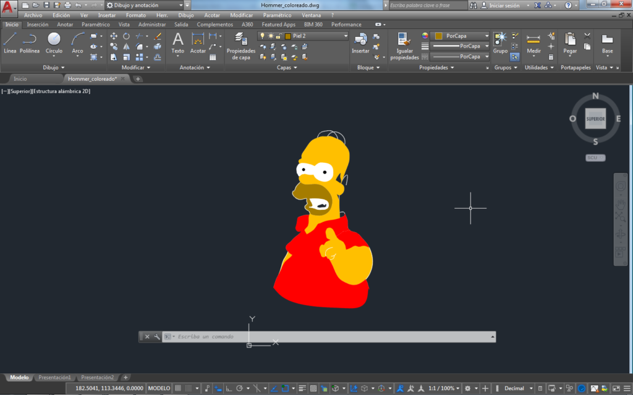Viewport: 633px width, 395px height.
Task: Click the SCU button below ViewCube
Action: [595, 157]
